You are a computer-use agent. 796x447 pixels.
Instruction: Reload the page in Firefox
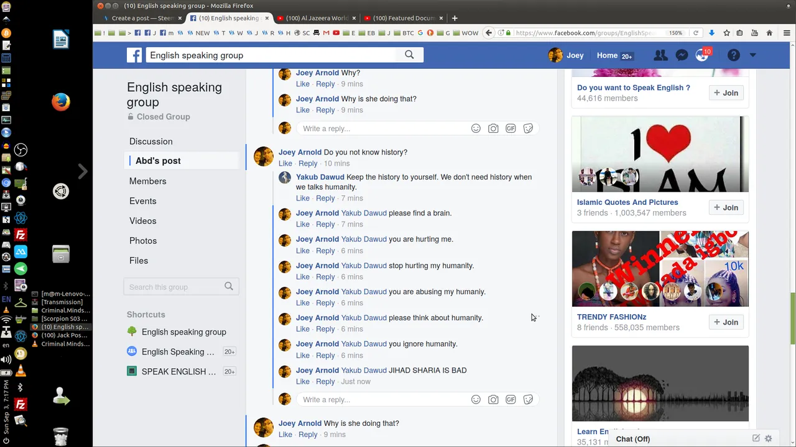(x=696, y=33)
